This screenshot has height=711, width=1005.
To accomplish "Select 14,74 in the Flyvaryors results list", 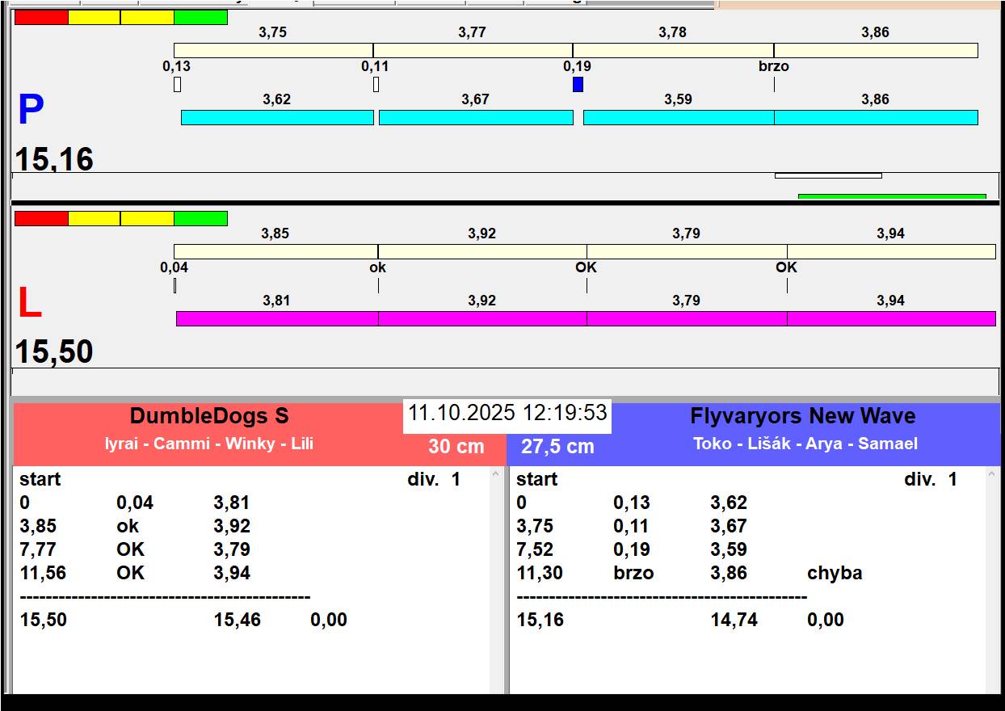I will pos(734,620).
